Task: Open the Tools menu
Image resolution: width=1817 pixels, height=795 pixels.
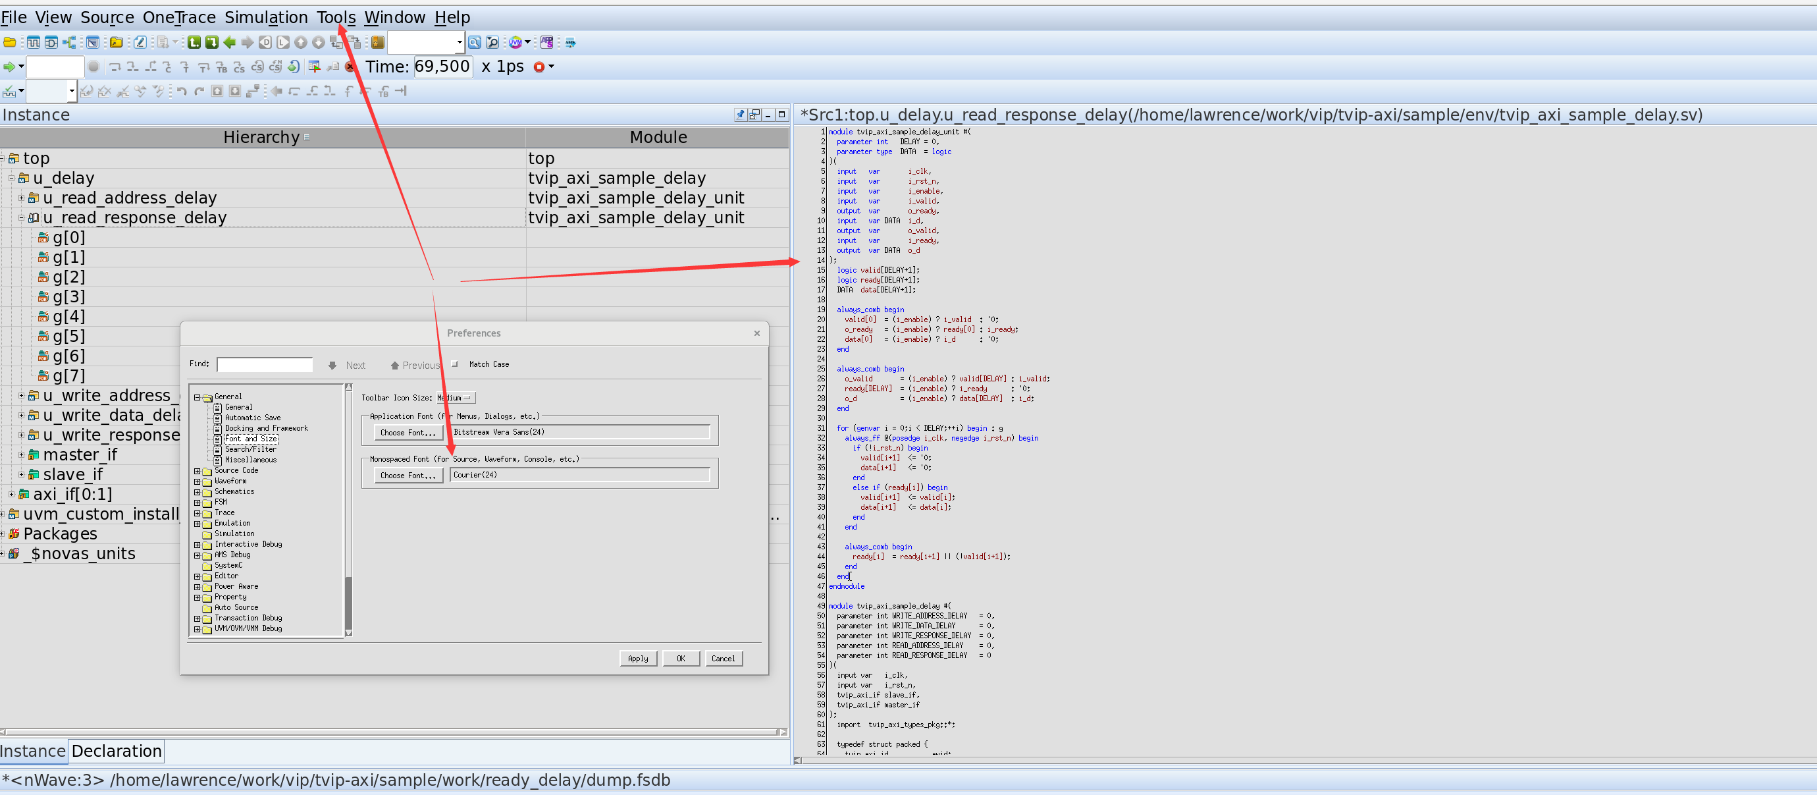Action: [x=336, y=17]
